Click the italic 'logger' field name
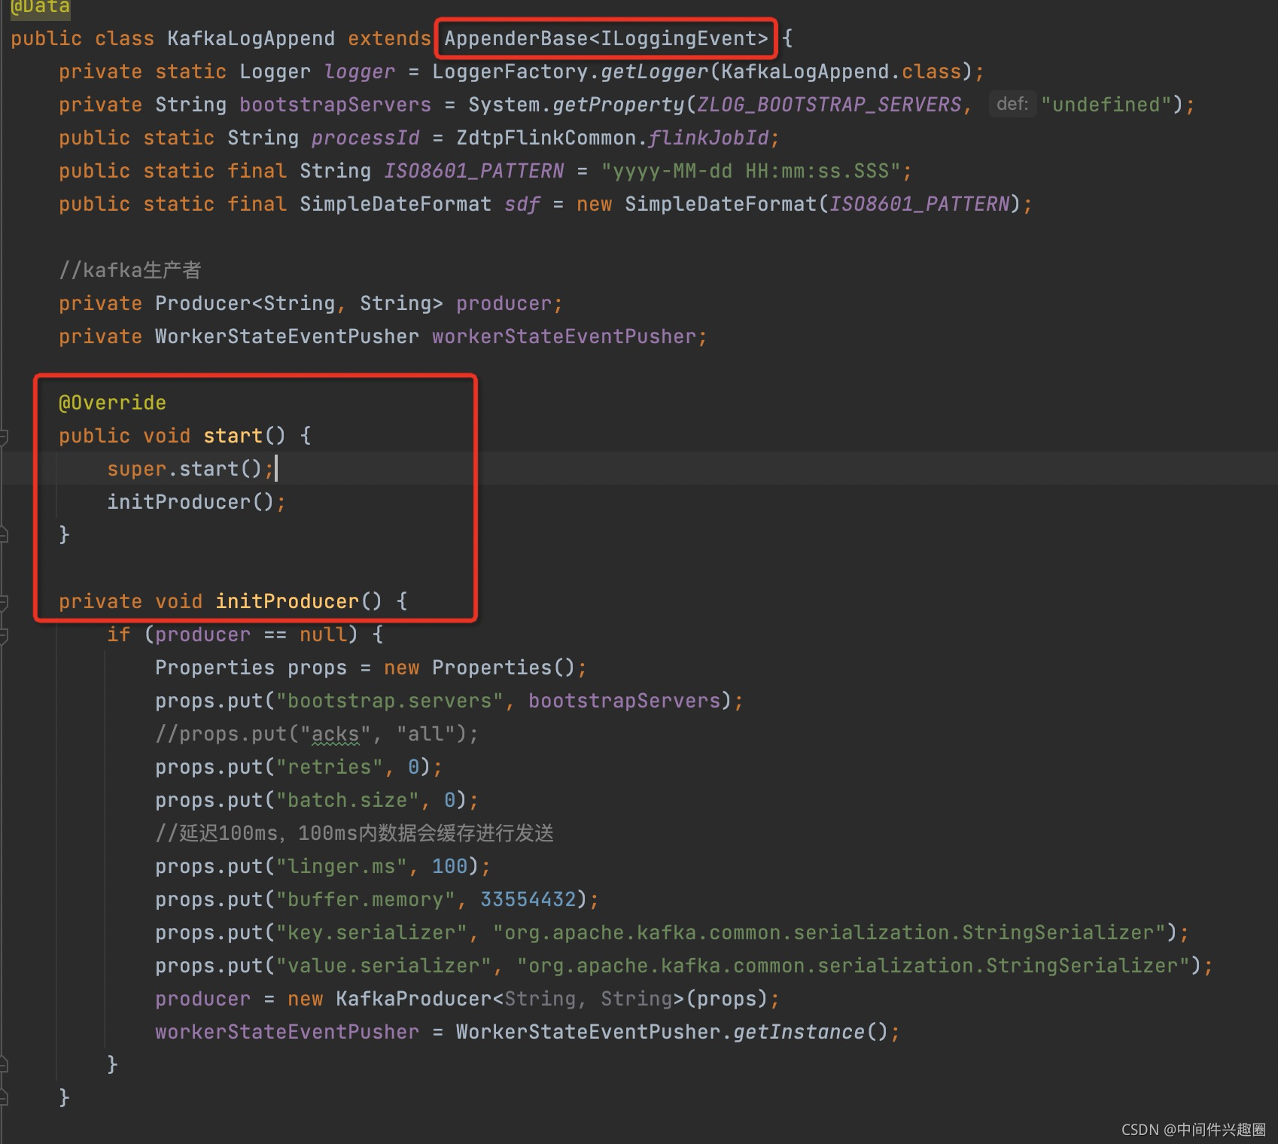 pos(360,71)
